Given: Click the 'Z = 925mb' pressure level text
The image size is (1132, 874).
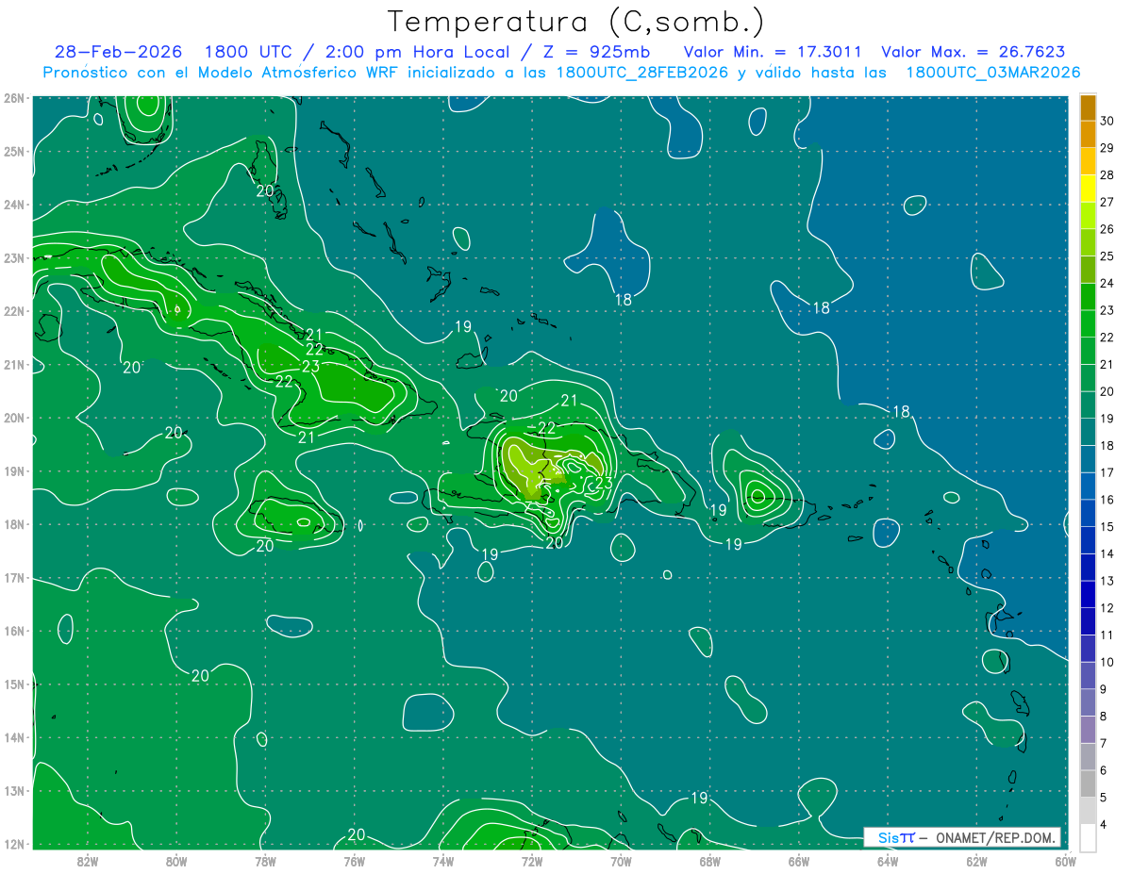Looking at the screenshot, I should click(595, 52).
